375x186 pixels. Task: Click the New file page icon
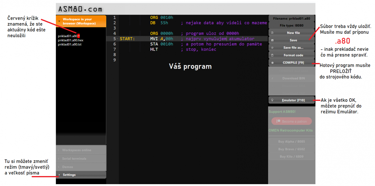pos(272,33)
